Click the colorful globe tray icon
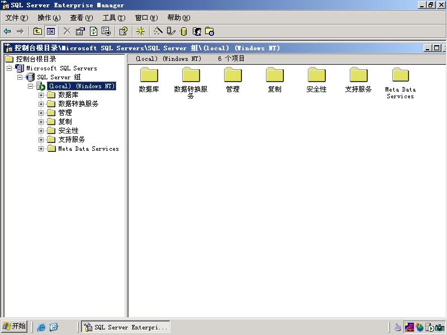 [x=420, y=327]
